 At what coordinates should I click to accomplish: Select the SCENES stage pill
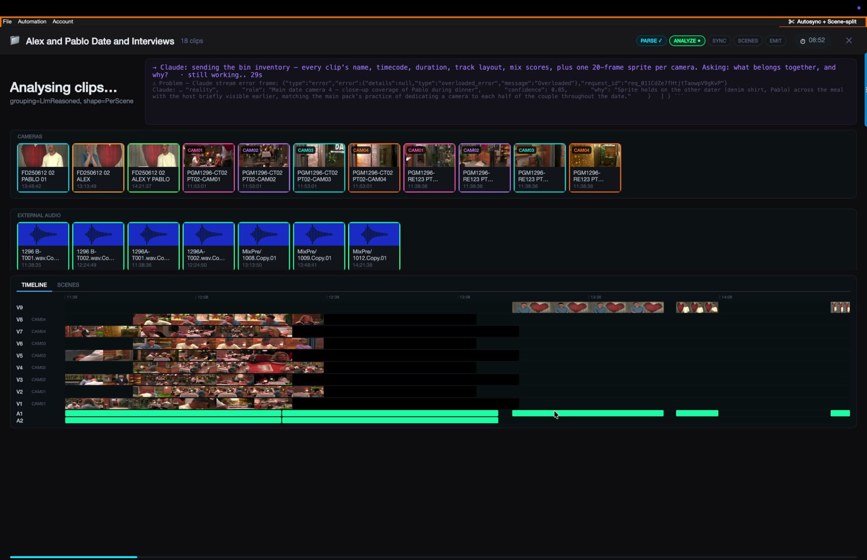tap(747, 41)
